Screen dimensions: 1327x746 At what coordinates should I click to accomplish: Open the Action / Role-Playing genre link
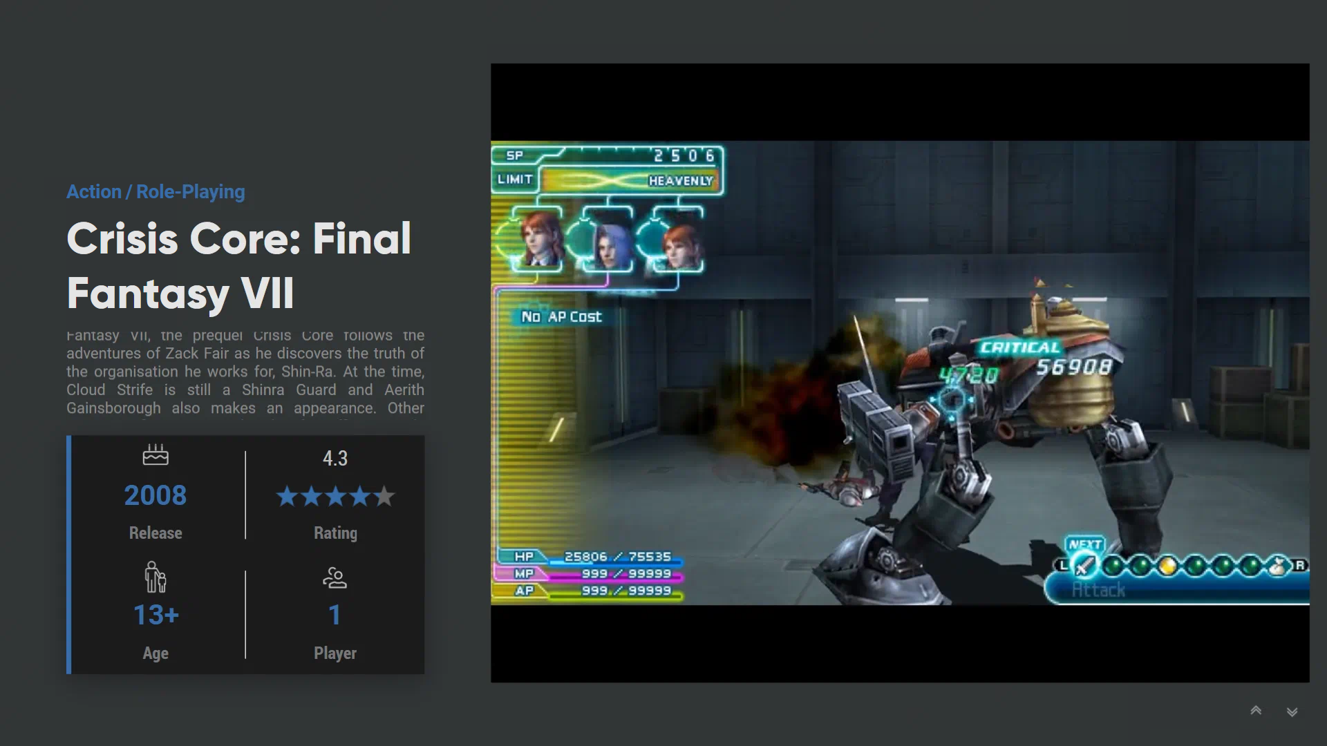[156, 191]
